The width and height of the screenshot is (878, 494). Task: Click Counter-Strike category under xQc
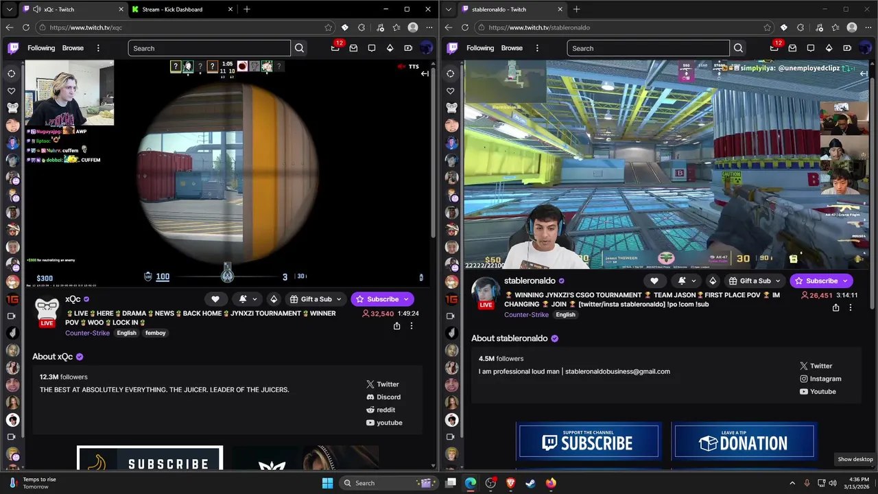(x=87, y=333)
